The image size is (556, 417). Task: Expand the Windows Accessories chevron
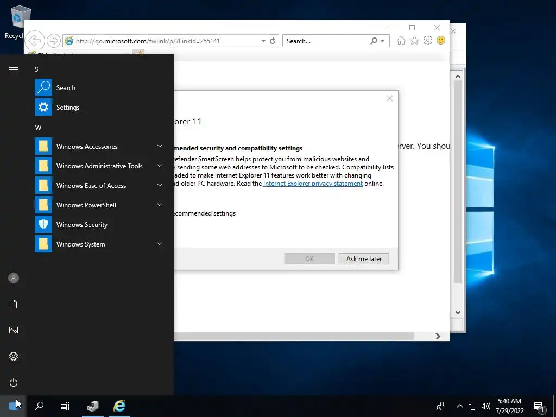(160, 146)
